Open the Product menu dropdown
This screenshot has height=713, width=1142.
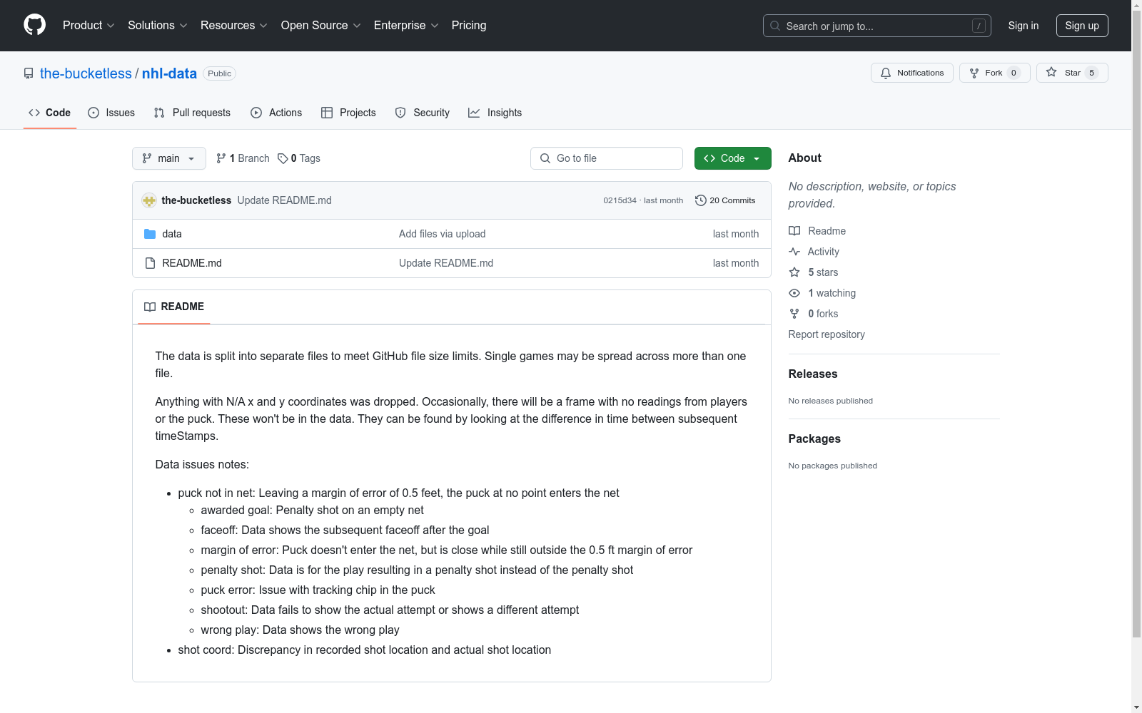click(89, 25)
